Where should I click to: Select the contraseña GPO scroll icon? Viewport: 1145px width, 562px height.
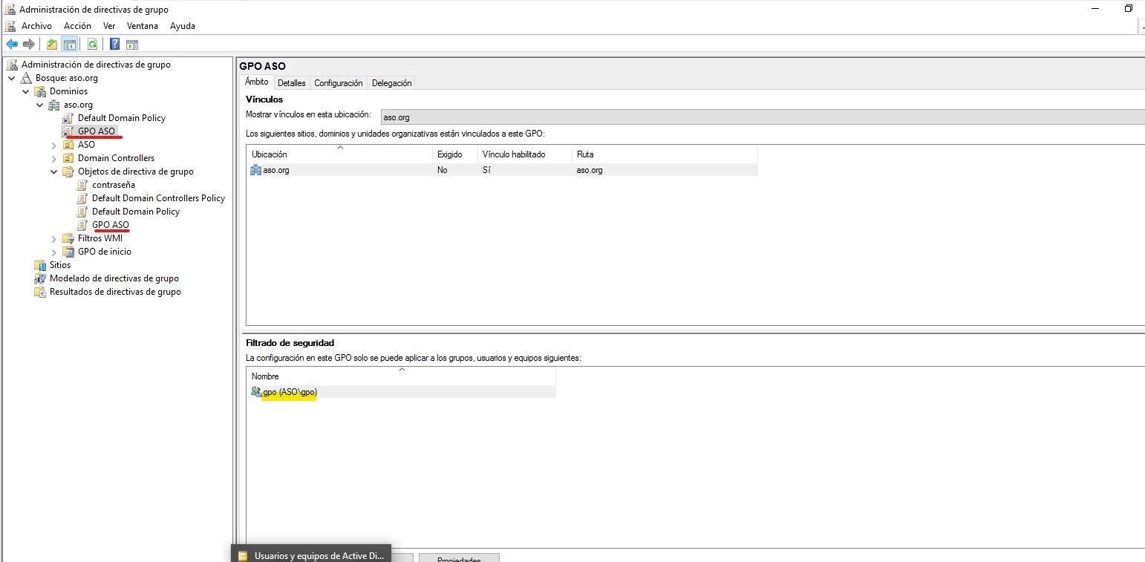[82, 185]
